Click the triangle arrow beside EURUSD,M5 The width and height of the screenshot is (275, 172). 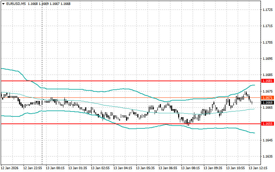click(x=3, y=4)
